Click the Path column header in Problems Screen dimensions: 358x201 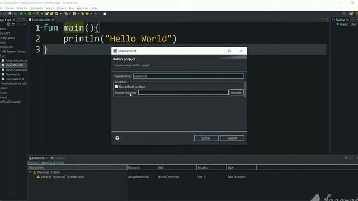pyautogui.click(x=177, y=167)
